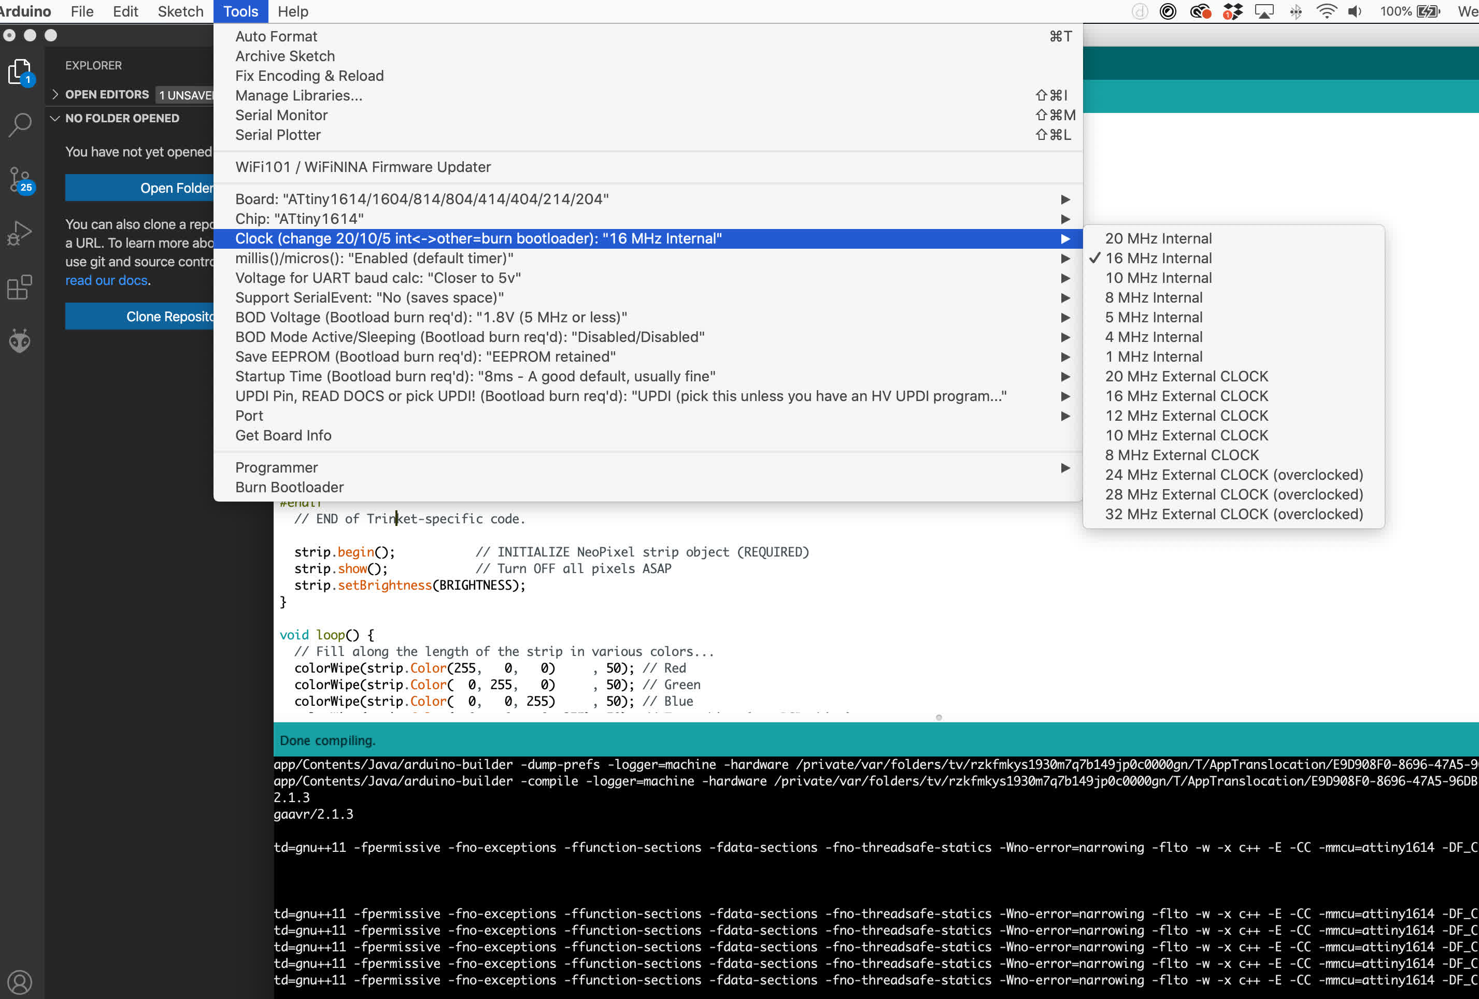
Task: Expand the Chip "ATtiny1614" submenu
Action: (x=648, y=219)
